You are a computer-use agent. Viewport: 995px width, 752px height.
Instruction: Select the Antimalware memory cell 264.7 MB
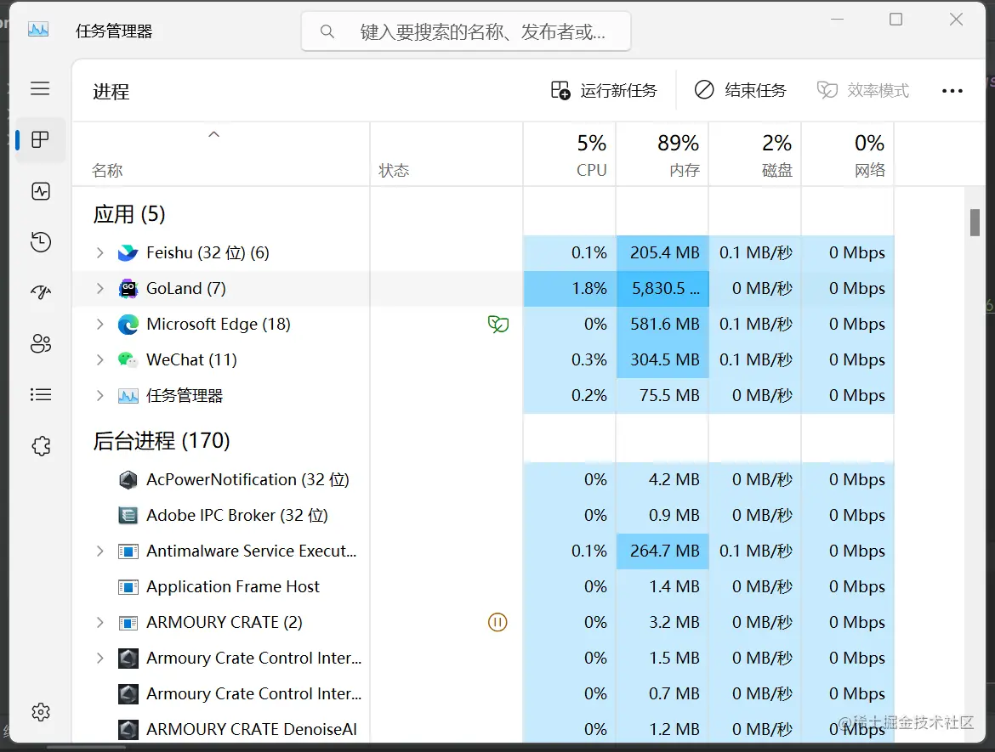click(662, 551)
